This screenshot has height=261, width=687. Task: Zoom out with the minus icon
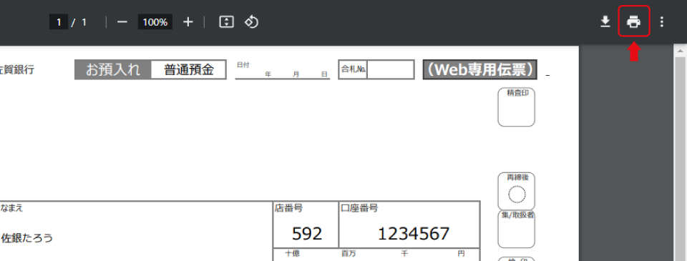(x=122, y=22)
